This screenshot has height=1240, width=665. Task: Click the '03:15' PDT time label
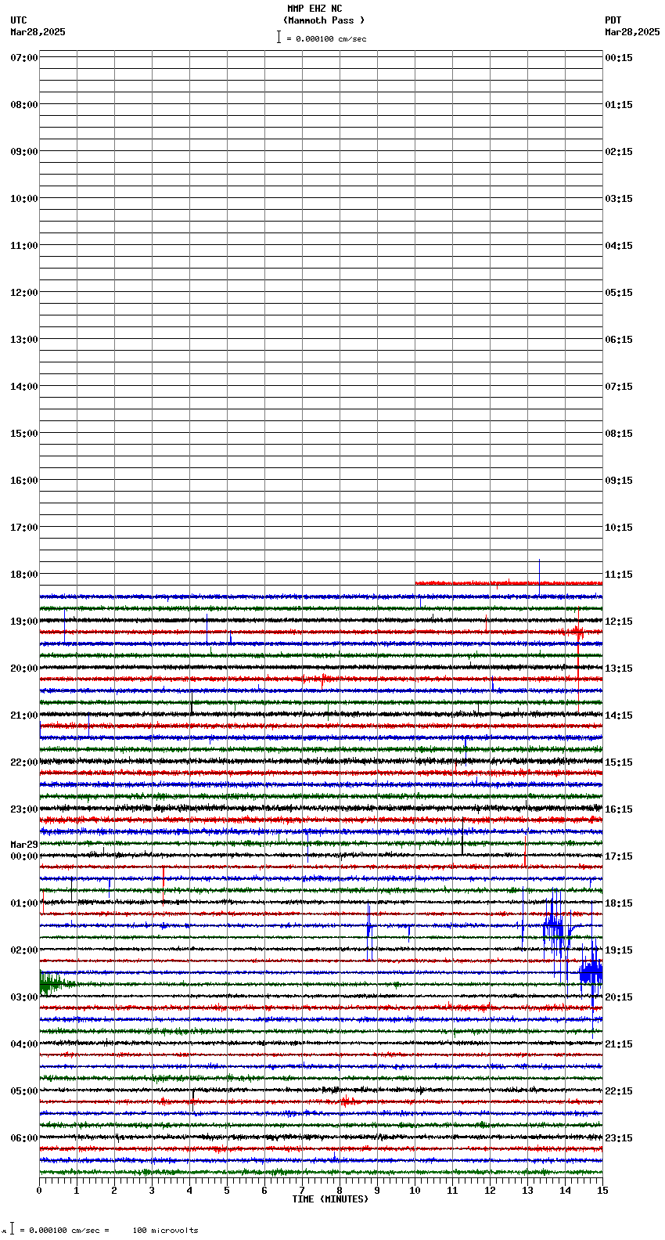619,199
